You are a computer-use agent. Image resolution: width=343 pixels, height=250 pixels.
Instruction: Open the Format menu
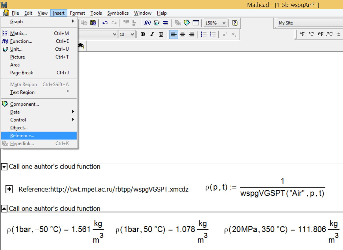(x=77, y=13)
